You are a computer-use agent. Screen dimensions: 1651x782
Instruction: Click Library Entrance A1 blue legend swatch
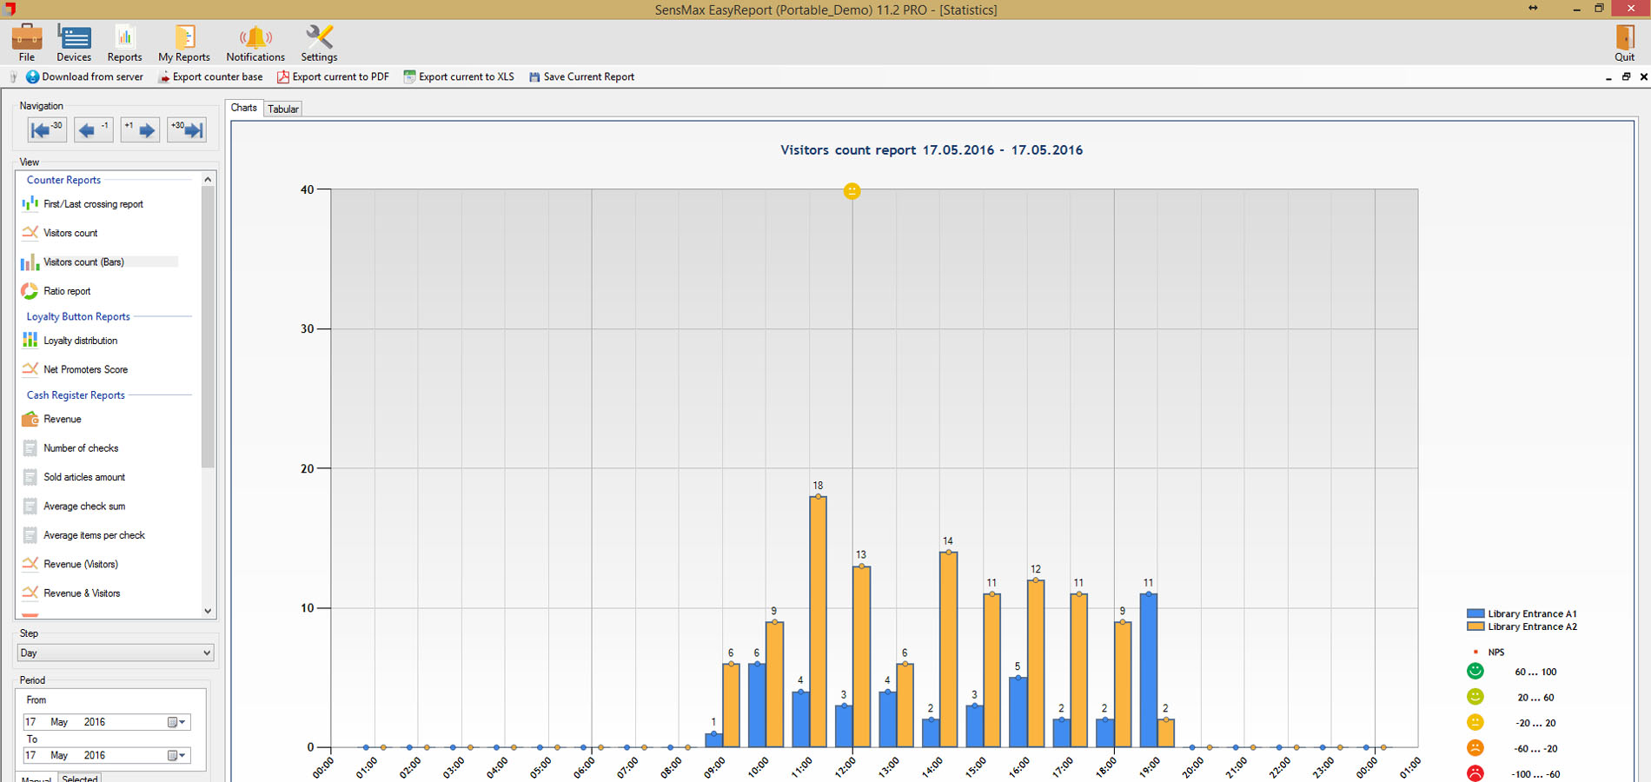(x=1475, y=613)
